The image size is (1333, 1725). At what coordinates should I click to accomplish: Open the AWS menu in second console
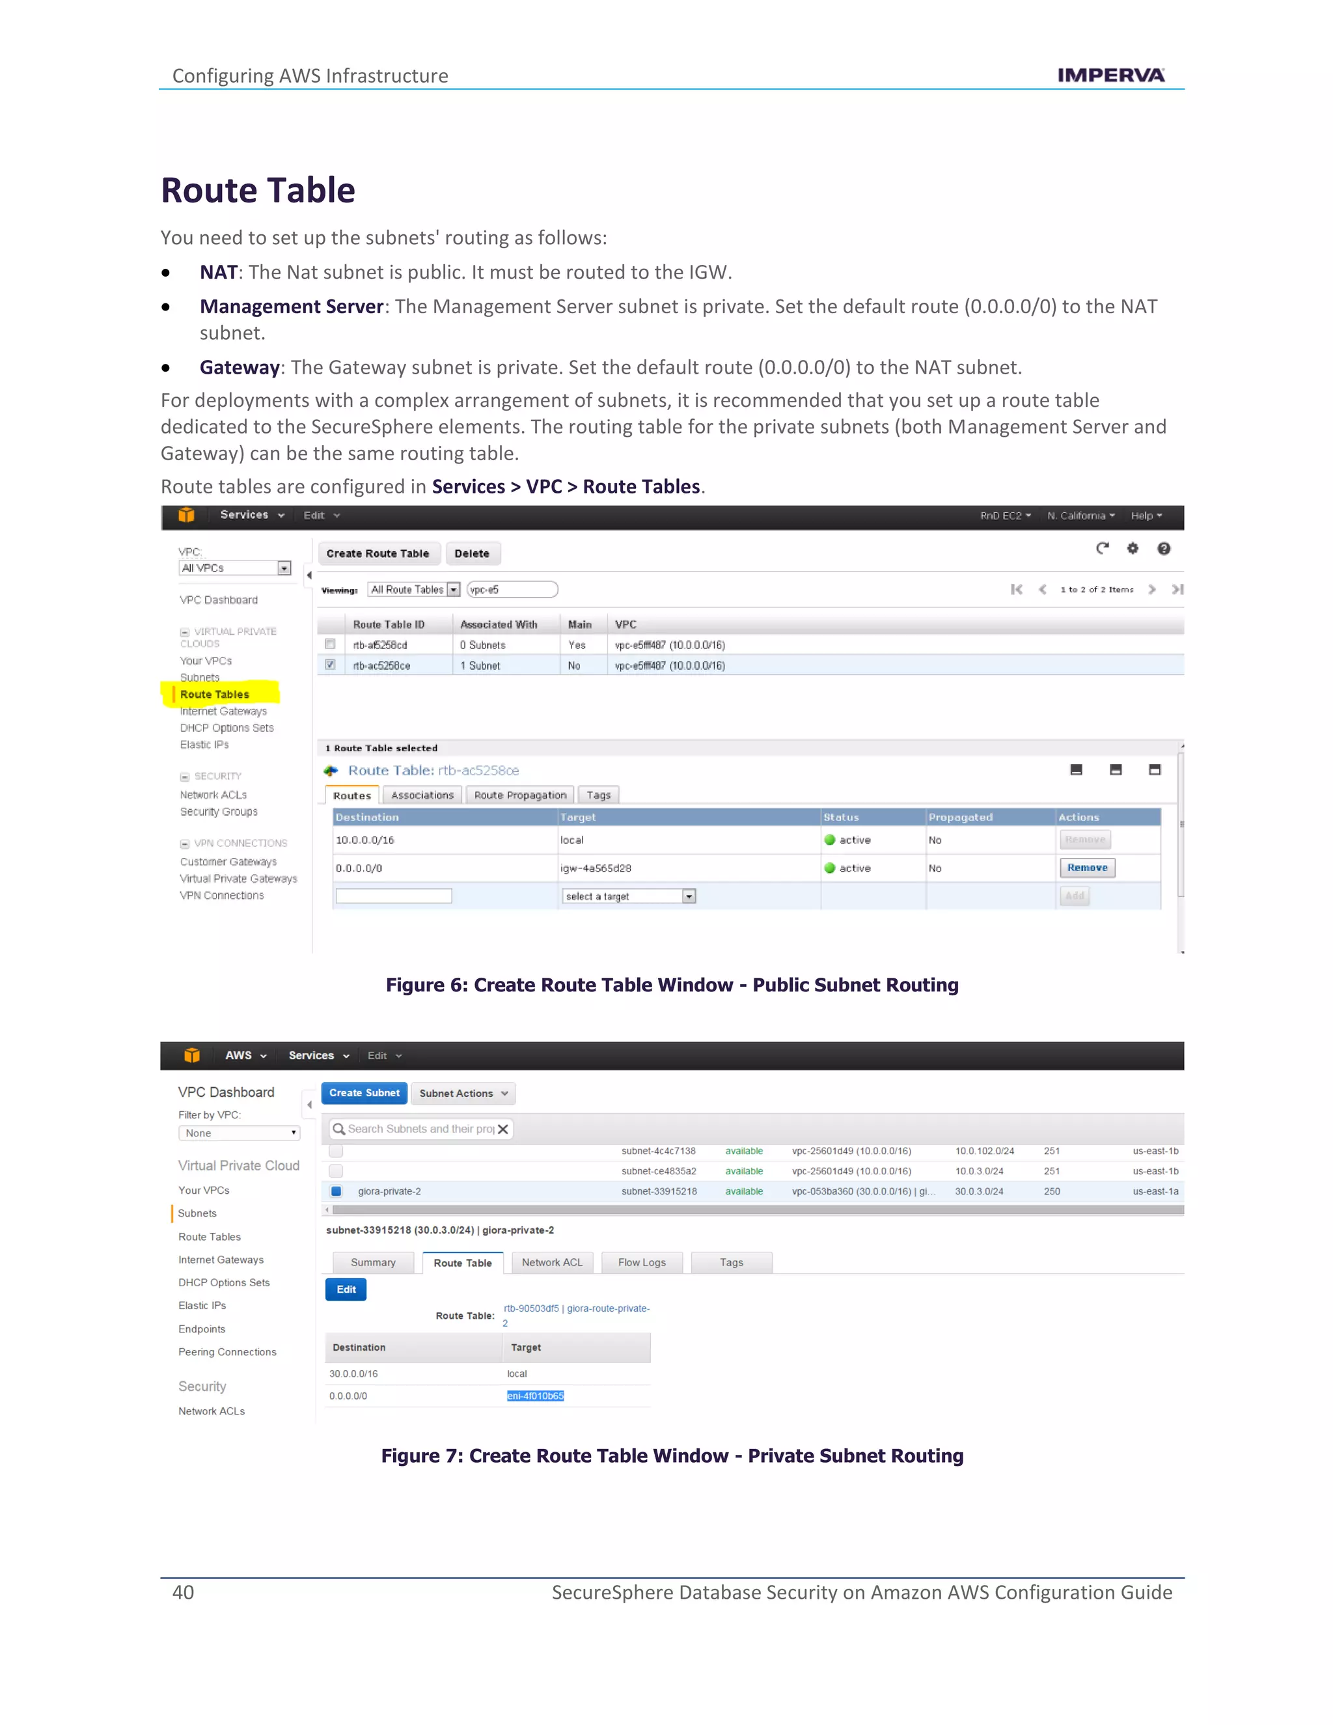(x=245, y=1055)
